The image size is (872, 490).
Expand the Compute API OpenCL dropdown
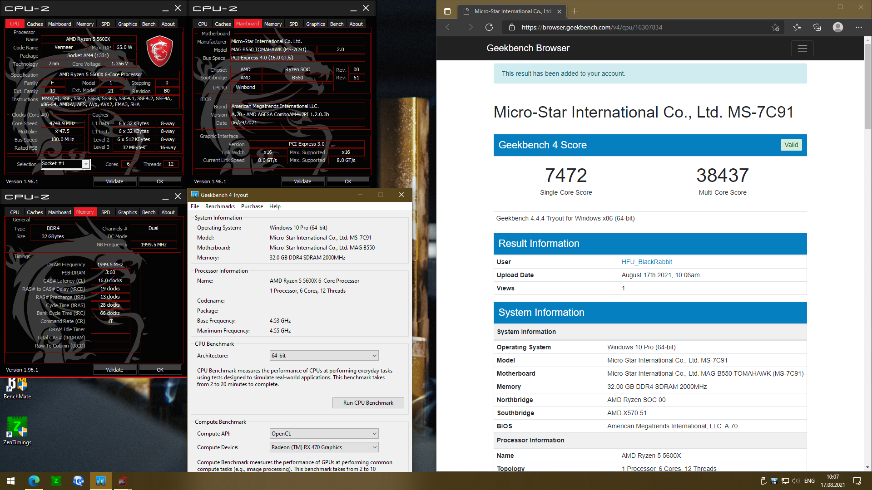point(324,434)
